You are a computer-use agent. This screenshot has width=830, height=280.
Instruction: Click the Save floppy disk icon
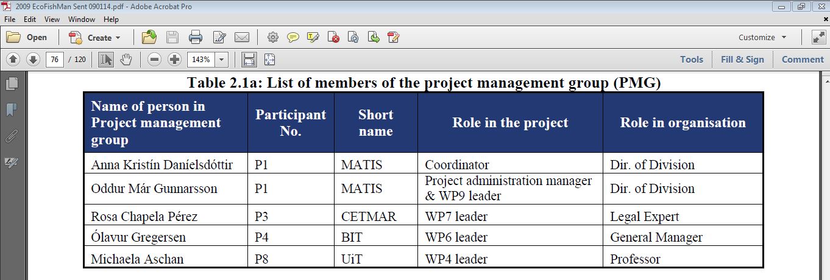(172, 37)
